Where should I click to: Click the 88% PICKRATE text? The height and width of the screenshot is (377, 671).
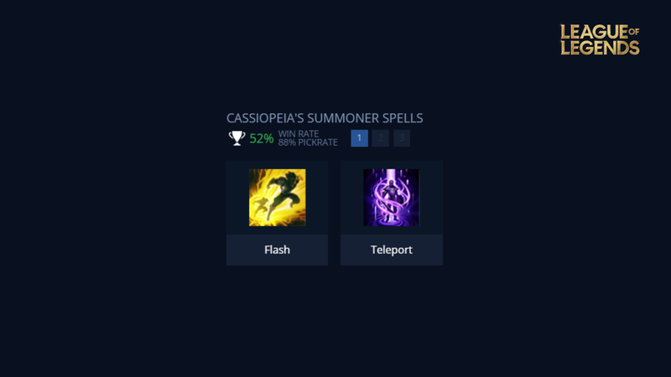(x=308, y=142)
